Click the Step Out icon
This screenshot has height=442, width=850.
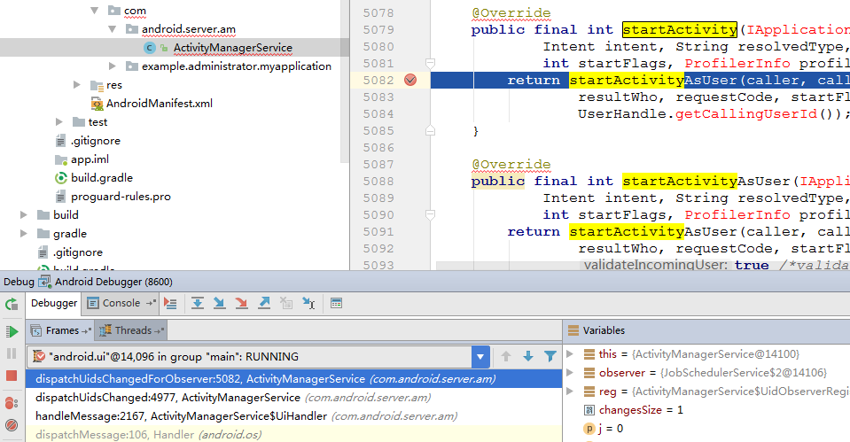[264, 303]
